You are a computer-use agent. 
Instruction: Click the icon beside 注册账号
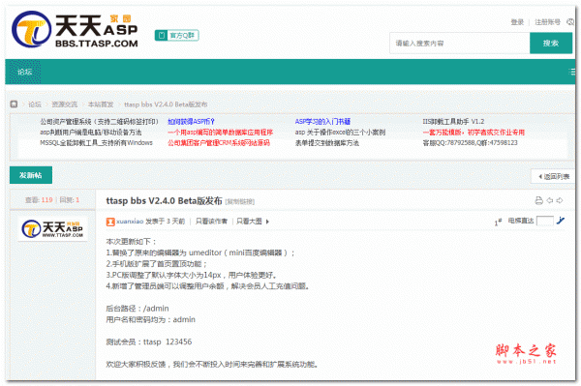(x=570, y=22)
